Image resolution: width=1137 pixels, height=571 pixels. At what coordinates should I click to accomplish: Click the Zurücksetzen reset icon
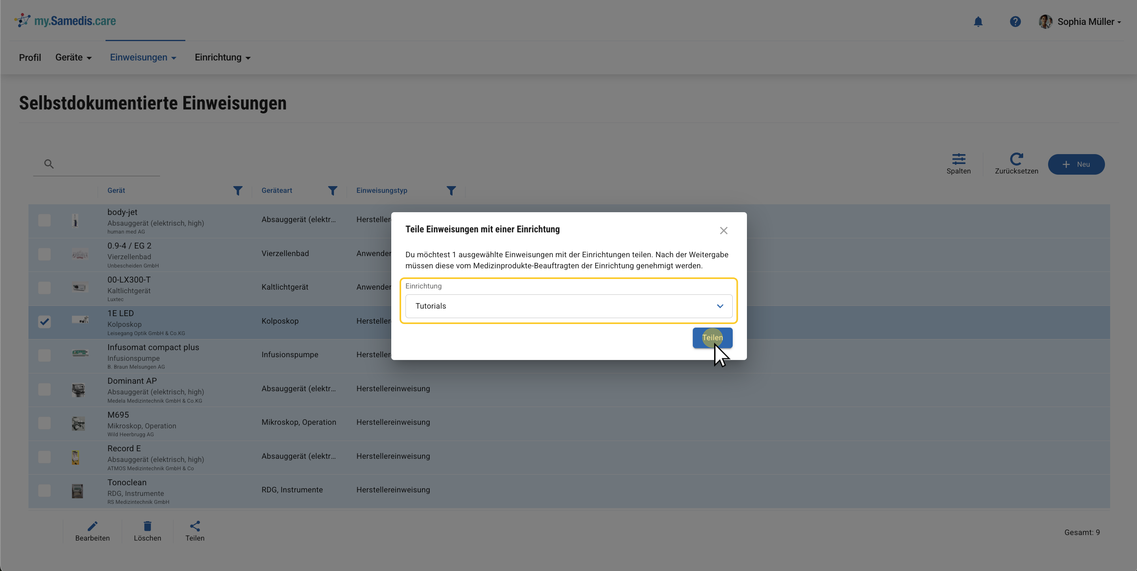(x=1016, y=159)
